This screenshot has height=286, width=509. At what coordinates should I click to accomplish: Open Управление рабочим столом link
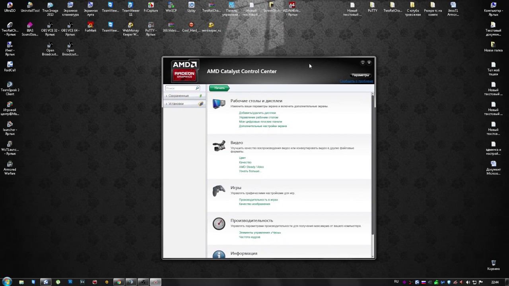(258, 117)
